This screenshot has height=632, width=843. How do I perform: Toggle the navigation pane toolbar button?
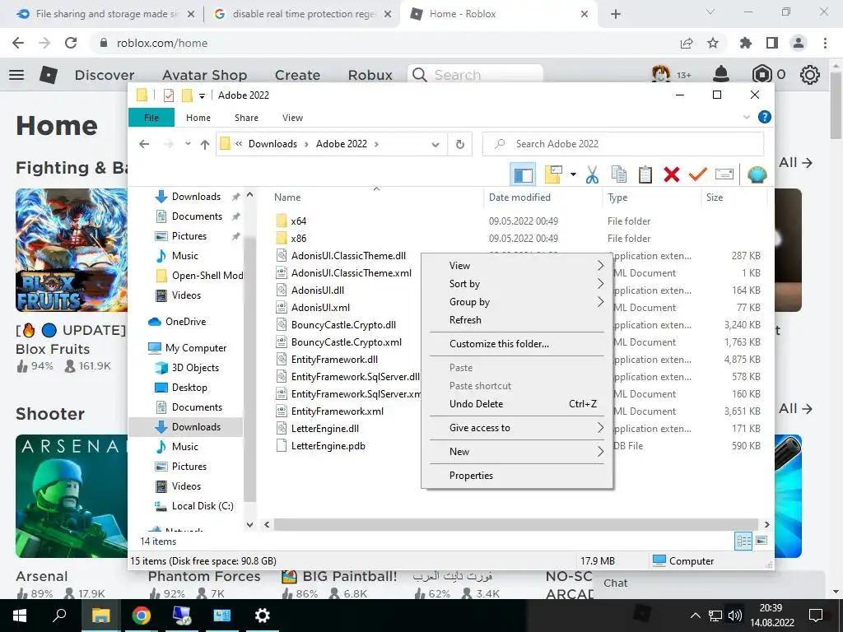click(x=523, y=174)
